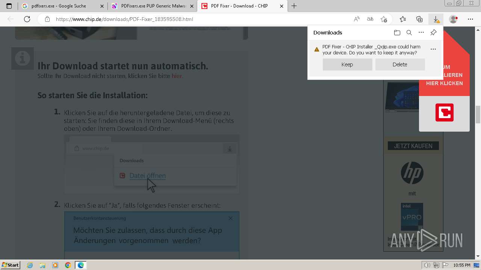
Task: Close the PDF Fixer CHIP tab
Action: [281, 6]
